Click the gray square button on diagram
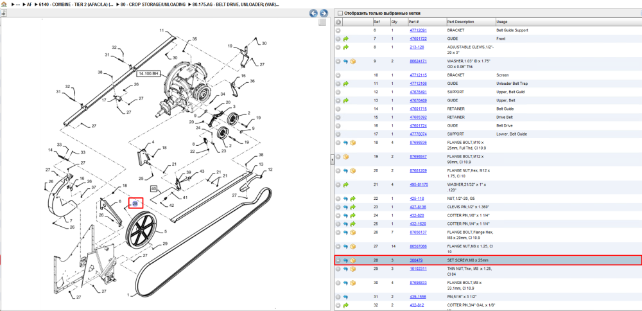This screenshot has width=642, height=311. click(322, 22)
